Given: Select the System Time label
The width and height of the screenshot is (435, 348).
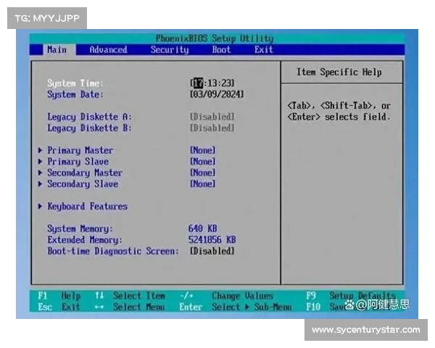Looking at the screenshot, I should [x=75, y=83].
